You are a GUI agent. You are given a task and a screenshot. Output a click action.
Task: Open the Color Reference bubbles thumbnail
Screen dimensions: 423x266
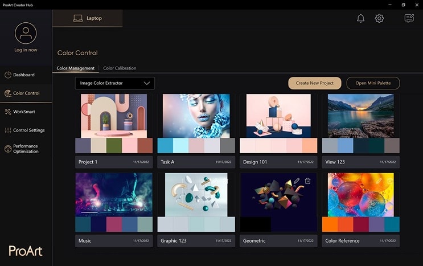(x=361, y=195)
